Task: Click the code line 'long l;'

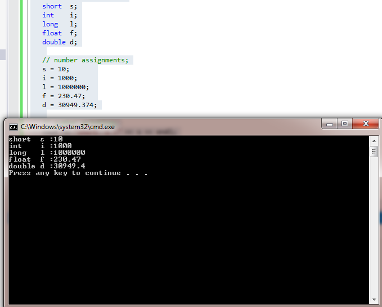Action: point(60,24)
